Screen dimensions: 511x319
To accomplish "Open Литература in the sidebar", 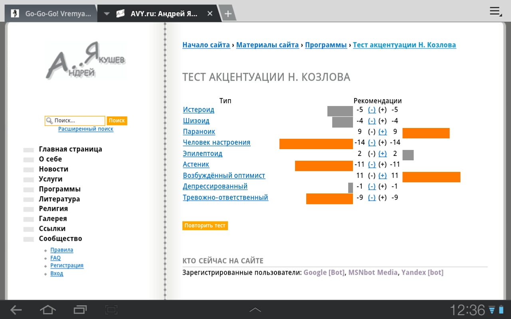I will coord(59,199).
